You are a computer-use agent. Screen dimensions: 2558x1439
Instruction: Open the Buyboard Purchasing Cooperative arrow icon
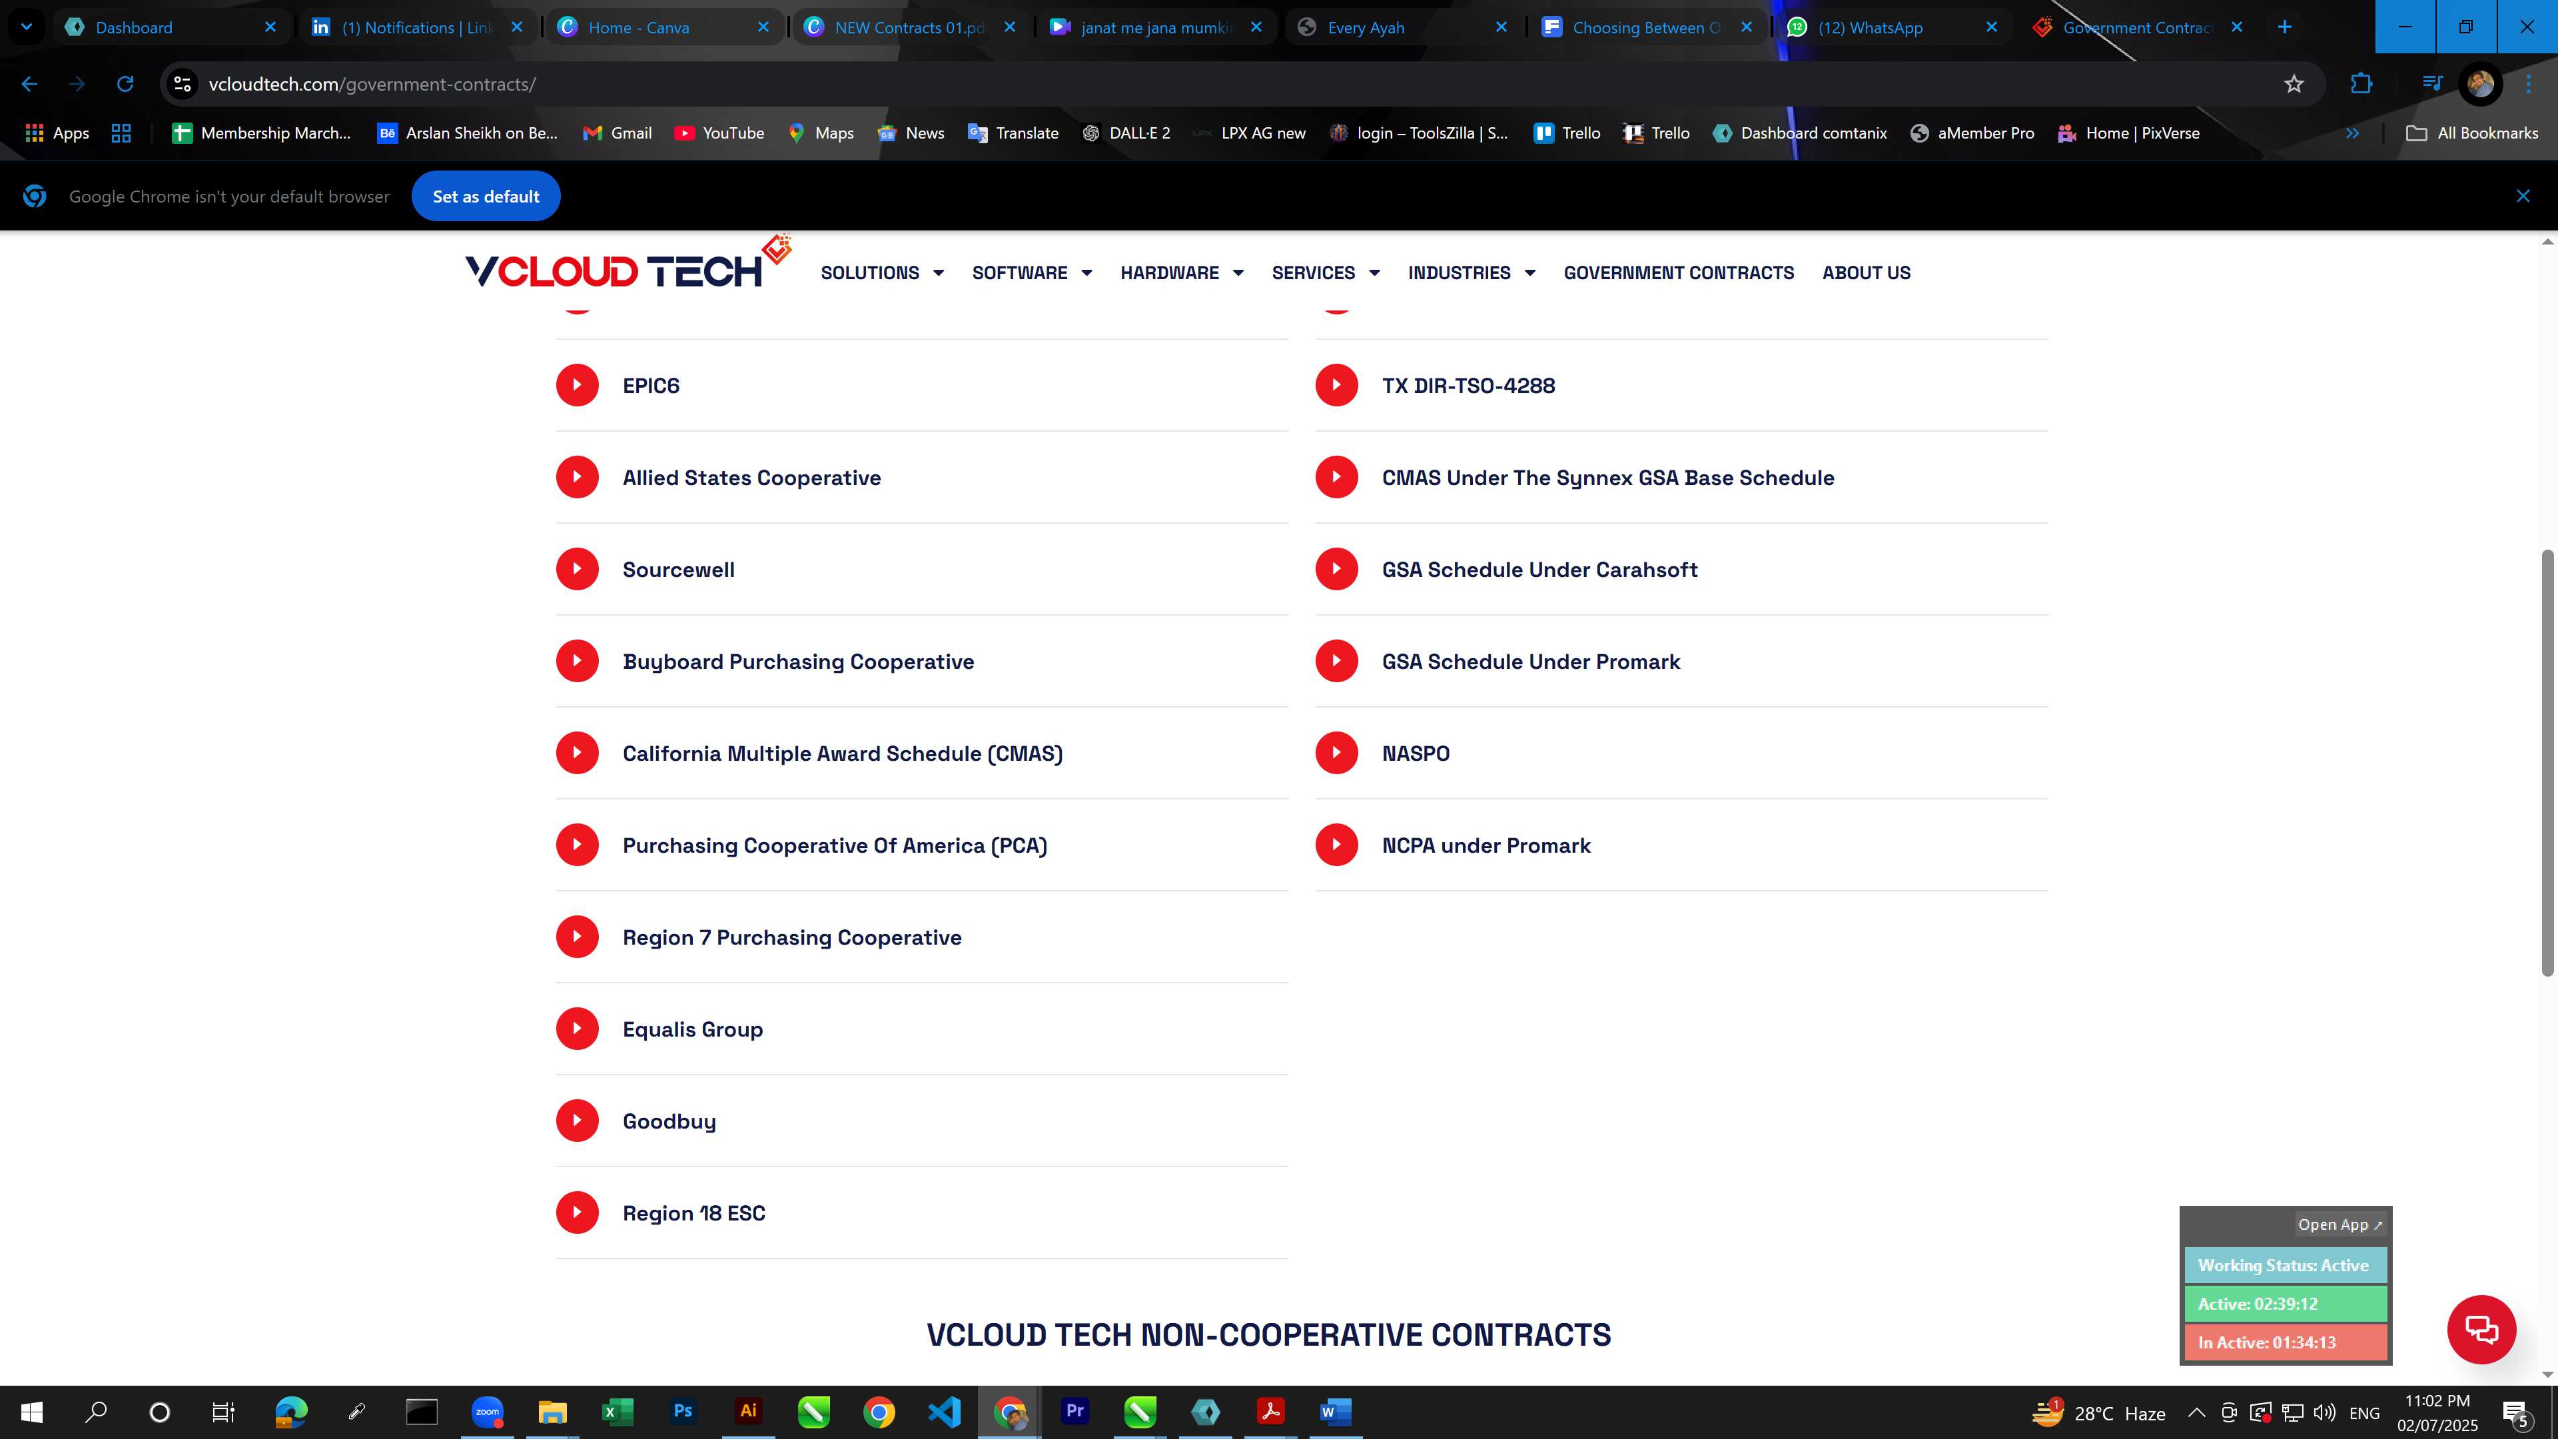(x=577, y=662)
